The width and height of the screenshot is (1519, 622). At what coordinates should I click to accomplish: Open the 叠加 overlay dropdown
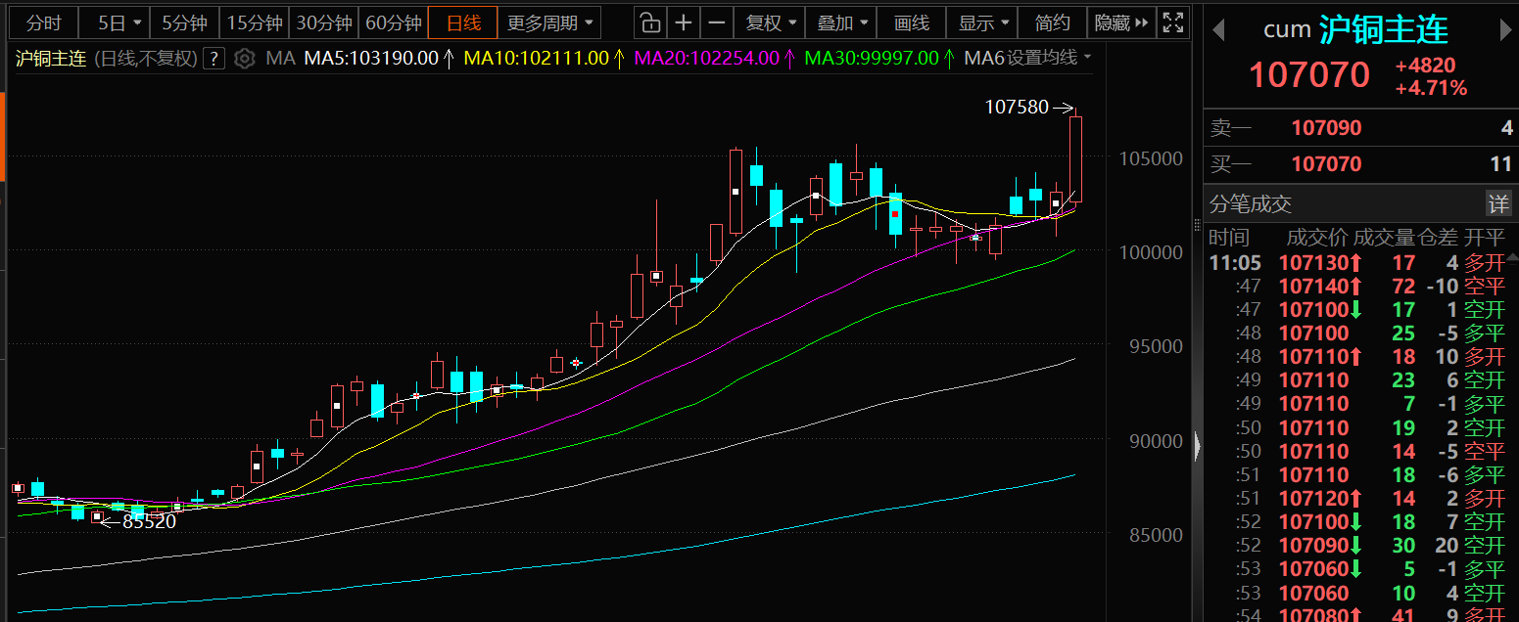[x=843, y=22]
